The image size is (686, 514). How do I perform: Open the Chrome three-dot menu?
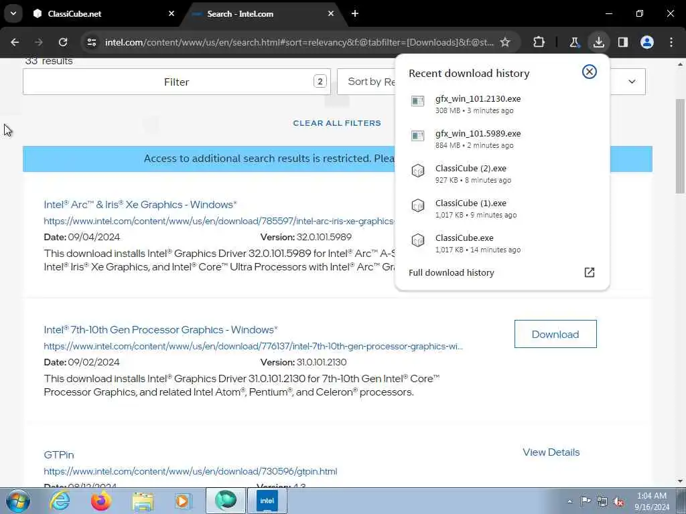click(x=671, y=42)
